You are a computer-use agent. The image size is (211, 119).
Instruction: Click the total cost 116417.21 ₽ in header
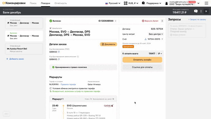click(x=180, y=13)
